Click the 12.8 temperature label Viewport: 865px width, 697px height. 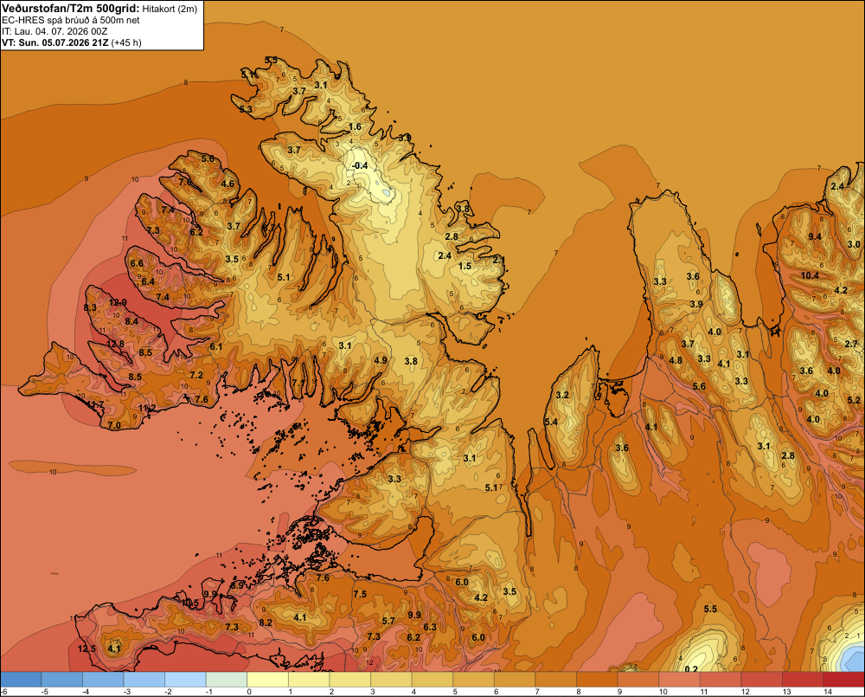coord(115,344)
